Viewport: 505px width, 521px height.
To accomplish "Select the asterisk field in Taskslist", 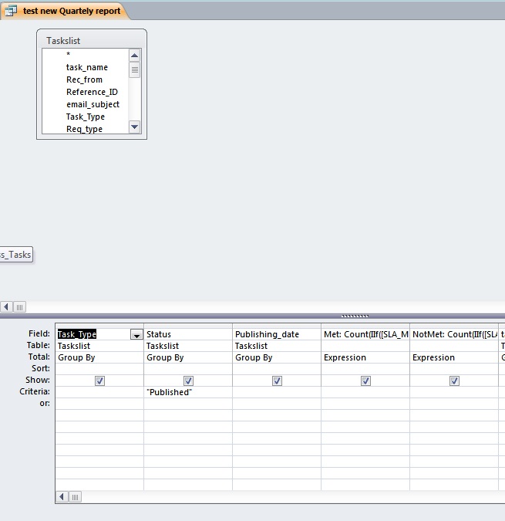I will tap(69, 54).
